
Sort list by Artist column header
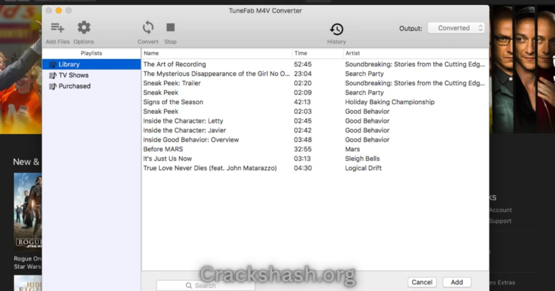click(416, 53)
